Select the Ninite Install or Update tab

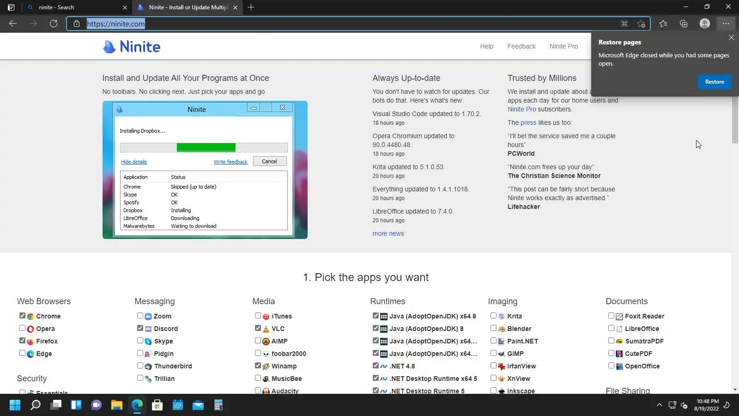click(x=187, y=7)
